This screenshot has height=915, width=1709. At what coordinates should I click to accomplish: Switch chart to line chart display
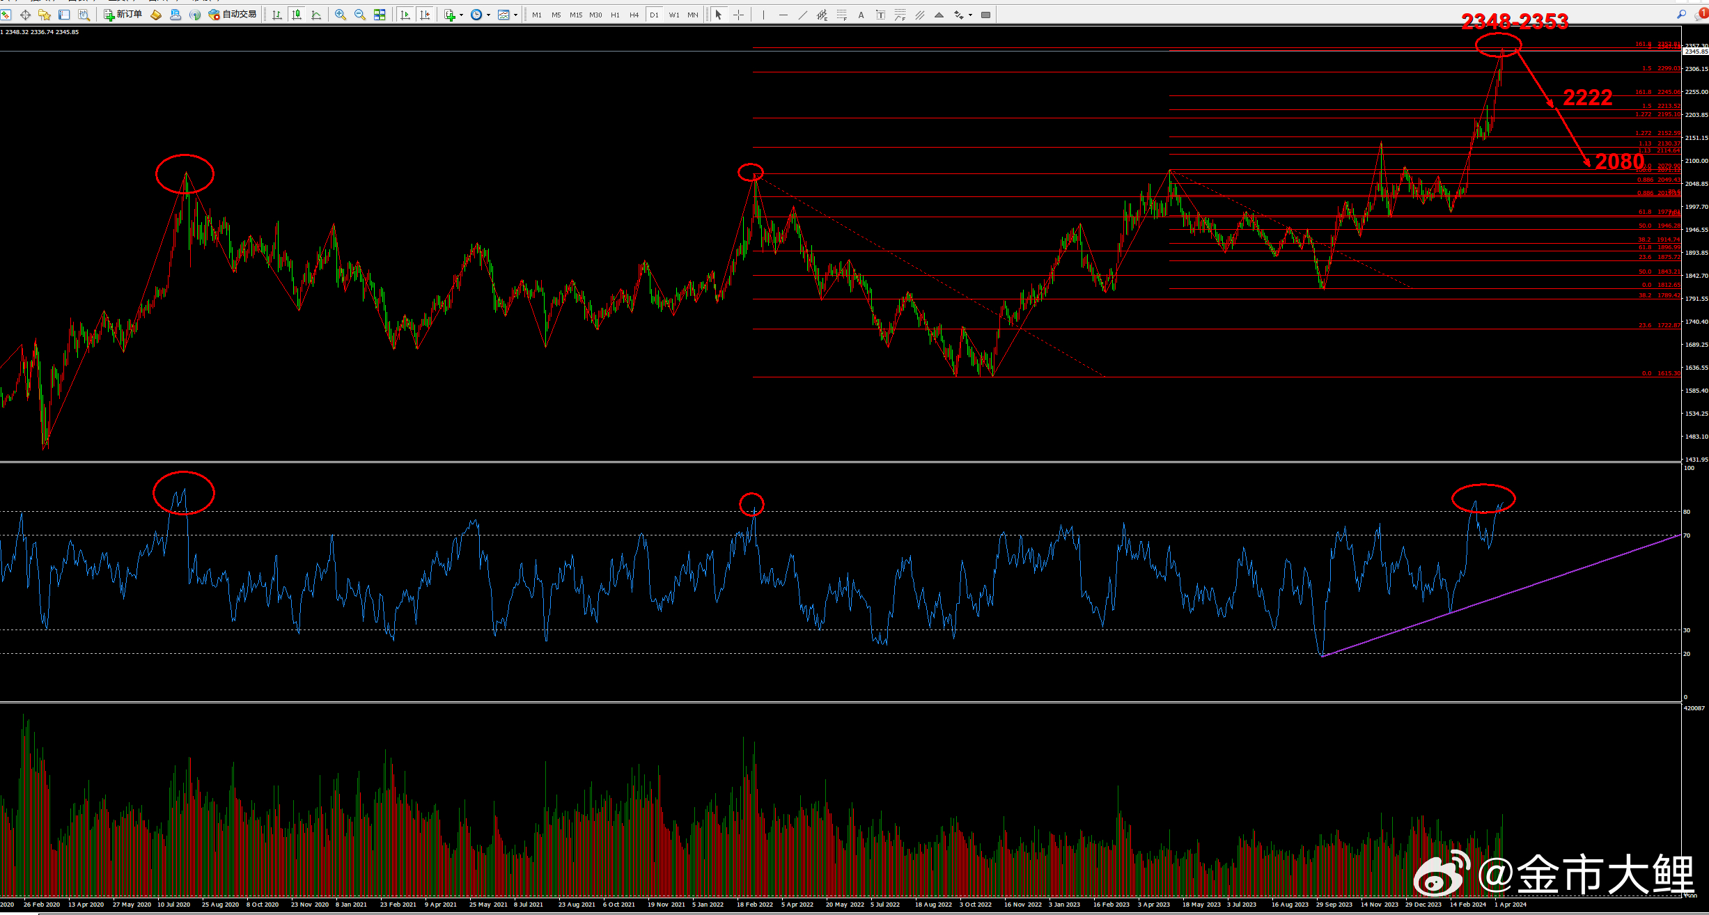(x=316, y=15)
